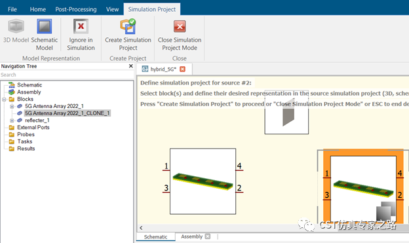This screenshot has width=409, height=243.
Task: Expand the 5G Antenna Array 2022_1 node
Action: click(x=12, y=106)
